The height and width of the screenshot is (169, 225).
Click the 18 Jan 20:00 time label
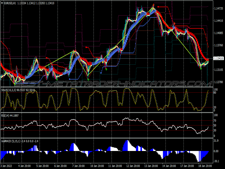tap(205, 166)
